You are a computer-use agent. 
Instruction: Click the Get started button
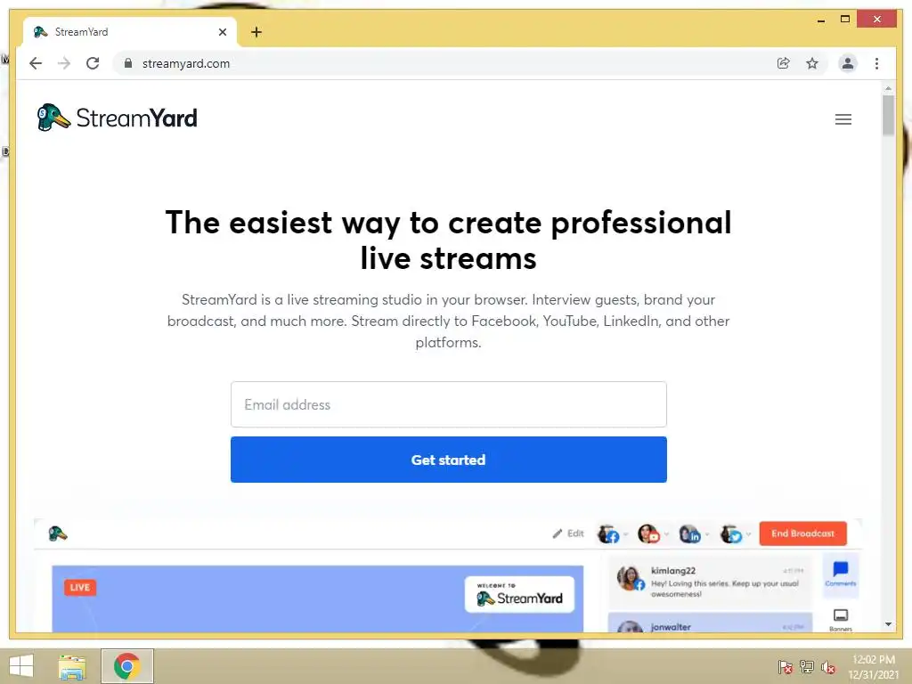pyautogui.click(x=449, y=460)
